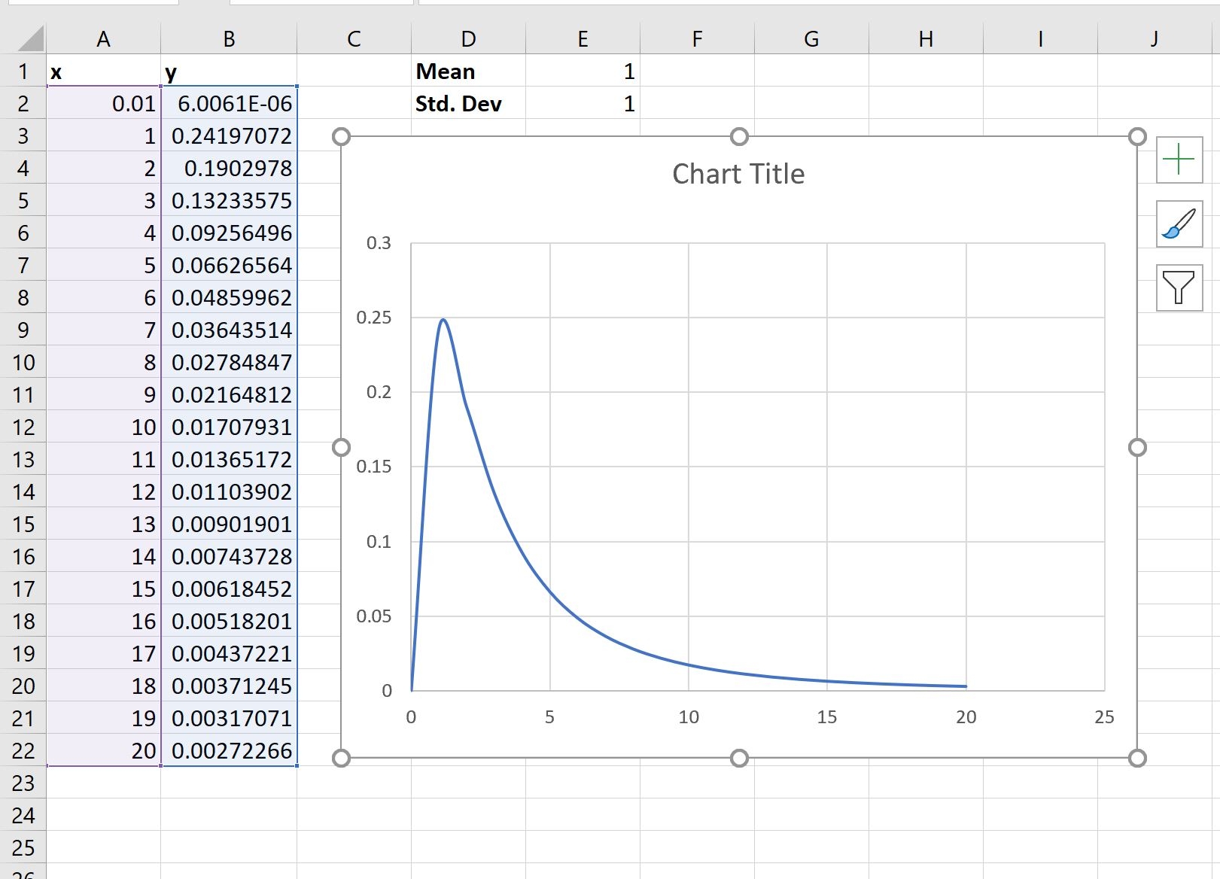Select the cell showing 6.0061E-06
The height and width of the screenshot is (879, 1220).
[228, 104]
